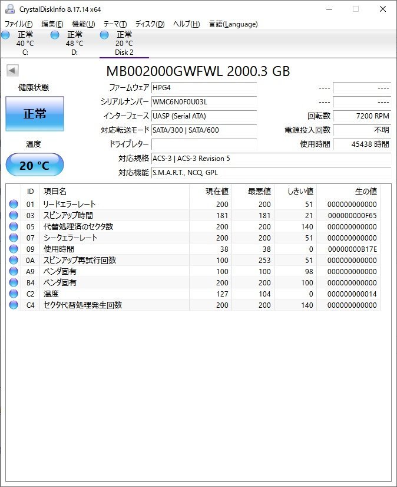Open the ファイル(F) menu
The image size is (397, 487).
pos(19,24)
